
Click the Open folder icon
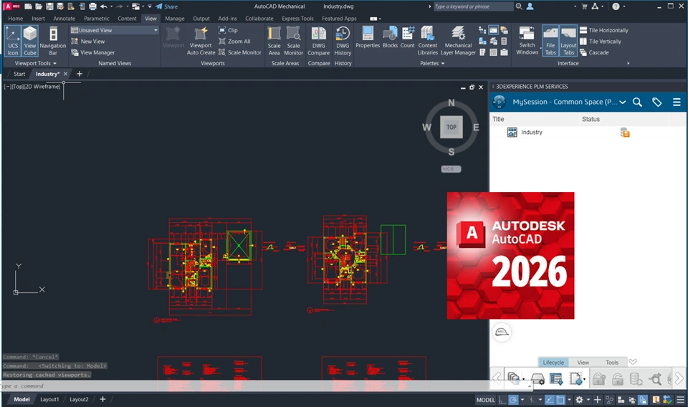coord(39,6)
